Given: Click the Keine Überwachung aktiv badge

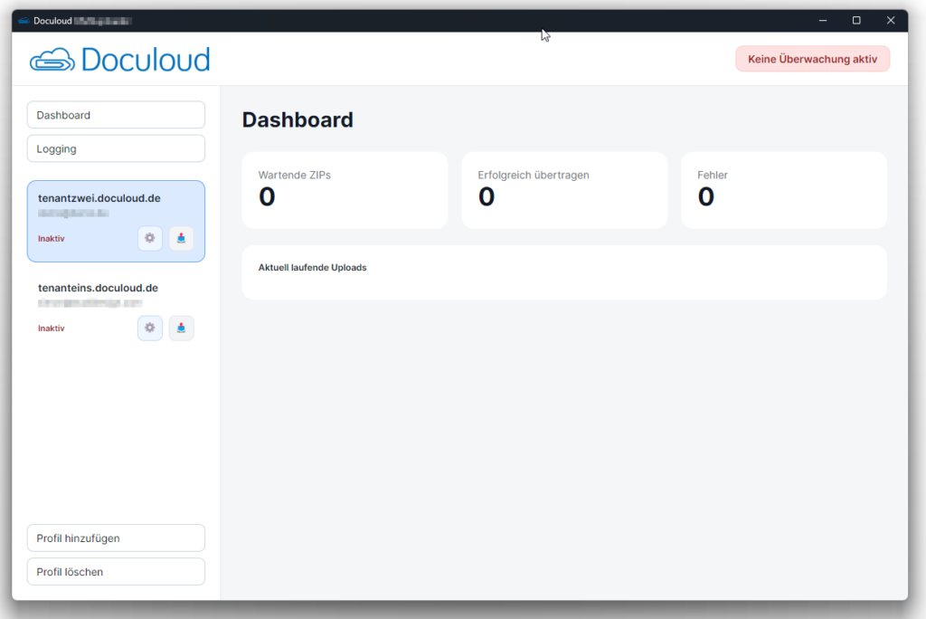Looking at the screenshot, I should (x=813, y=59).
